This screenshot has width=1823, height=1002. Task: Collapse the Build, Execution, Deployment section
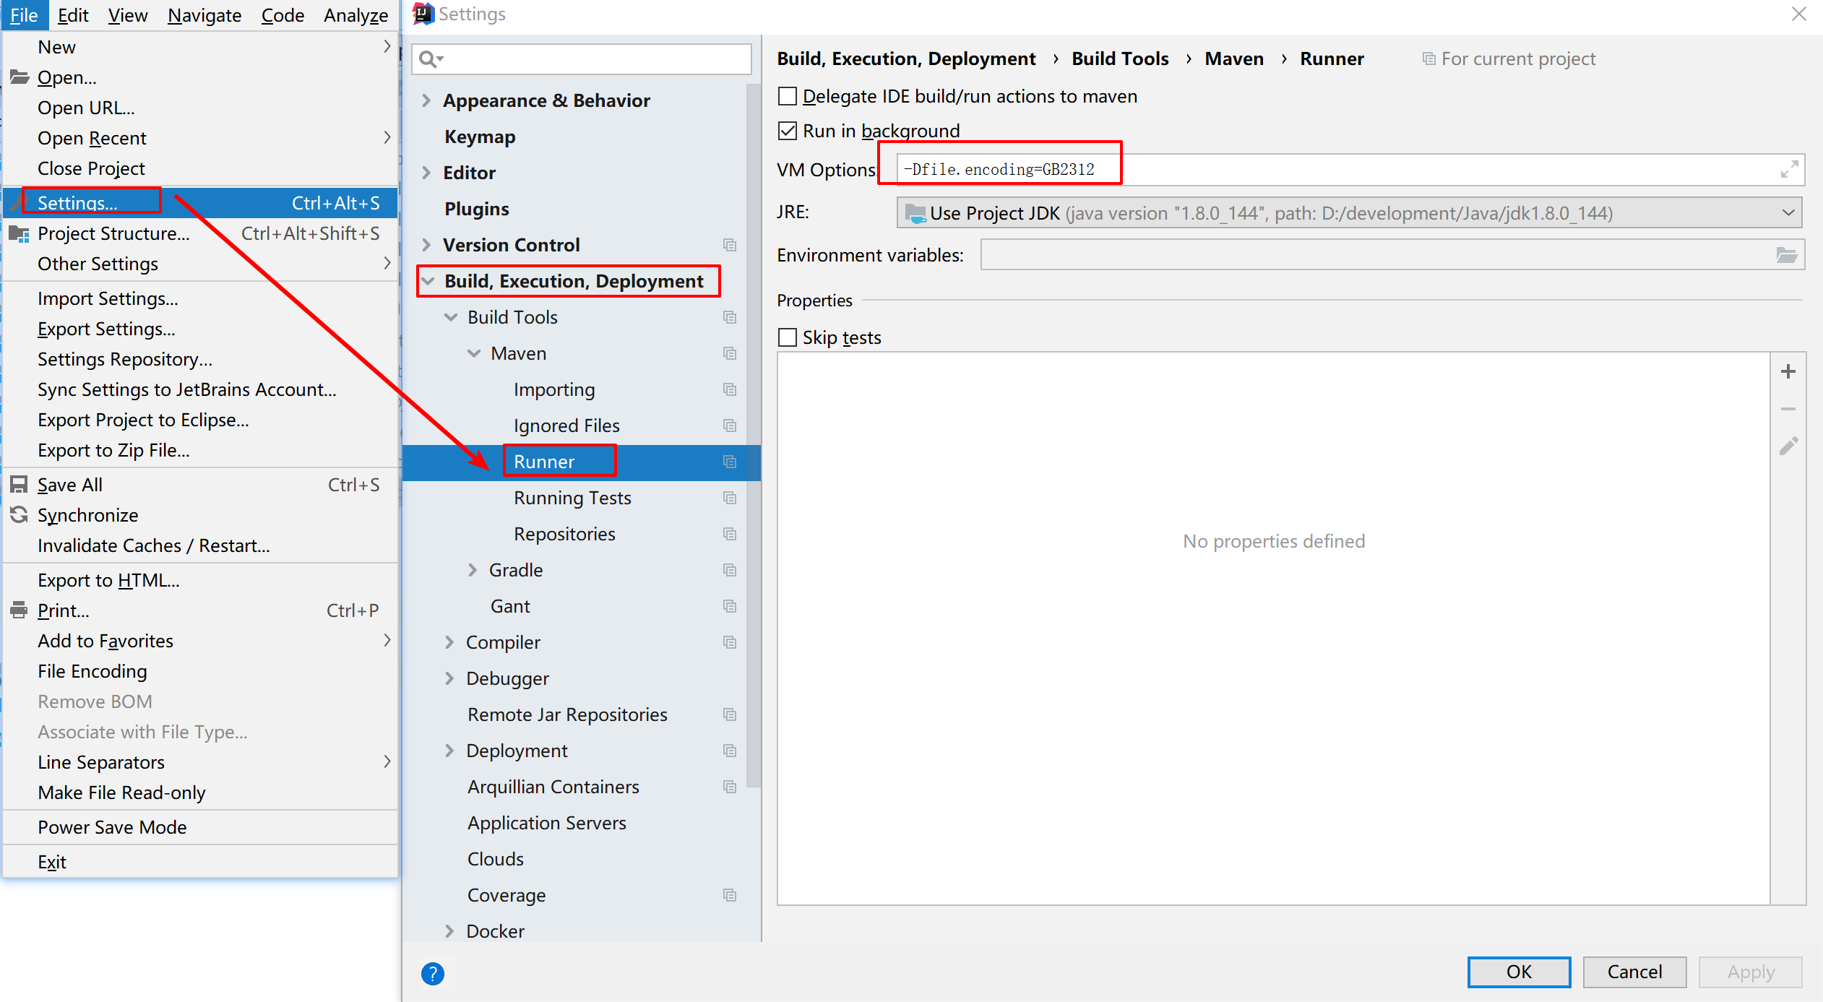coord(428,281)
